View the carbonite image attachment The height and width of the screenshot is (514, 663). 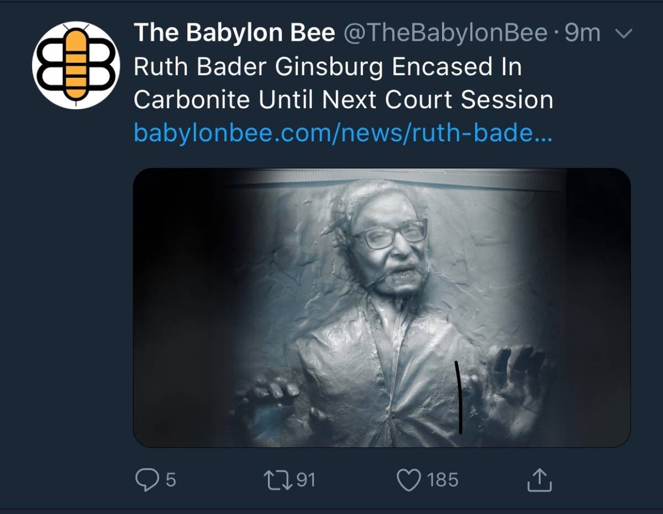coord(382,308)
